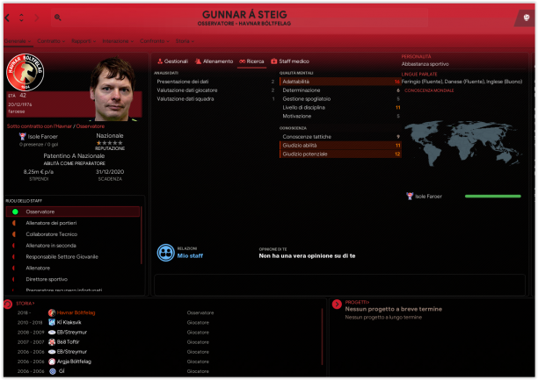Viewport: 538px width, 380px height.
Task: Open the Staff medico tab
Action: coord(290,61)
